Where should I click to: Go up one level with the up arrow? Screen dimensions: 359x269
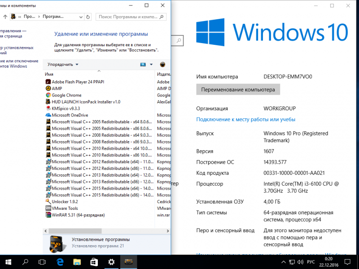[x=5, y=17]
